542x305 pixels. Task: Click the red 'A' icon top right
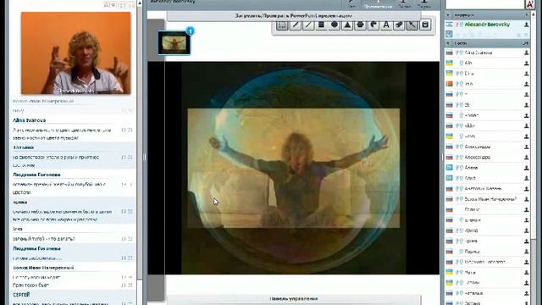[529, 3]
